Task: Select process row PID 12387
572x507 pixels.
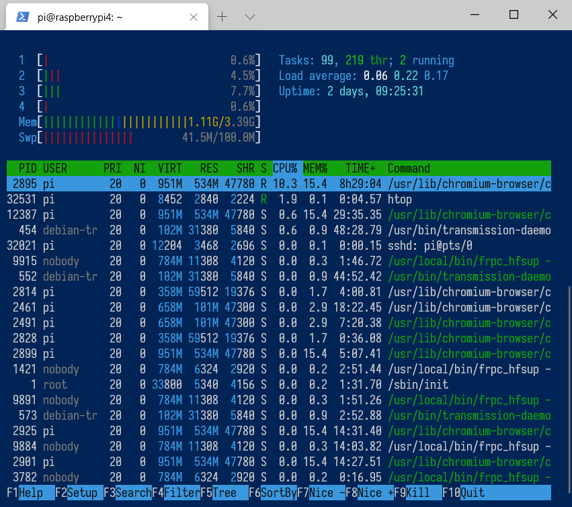Action: (x=279, y=215)
